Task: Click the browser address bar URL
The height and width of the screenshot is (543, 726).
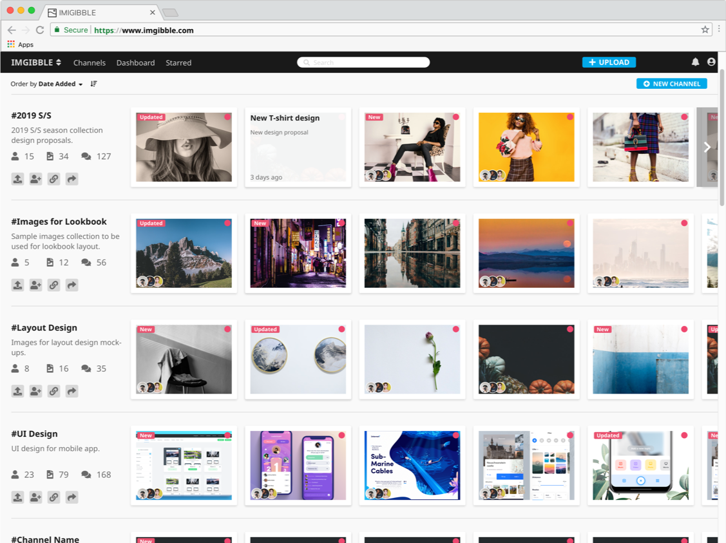Action: (x=144, y=30)
